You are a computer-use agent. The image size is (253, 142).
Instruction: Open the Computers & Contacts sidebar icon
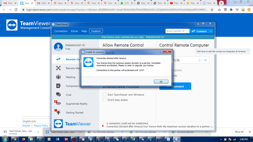coord(58,86)
